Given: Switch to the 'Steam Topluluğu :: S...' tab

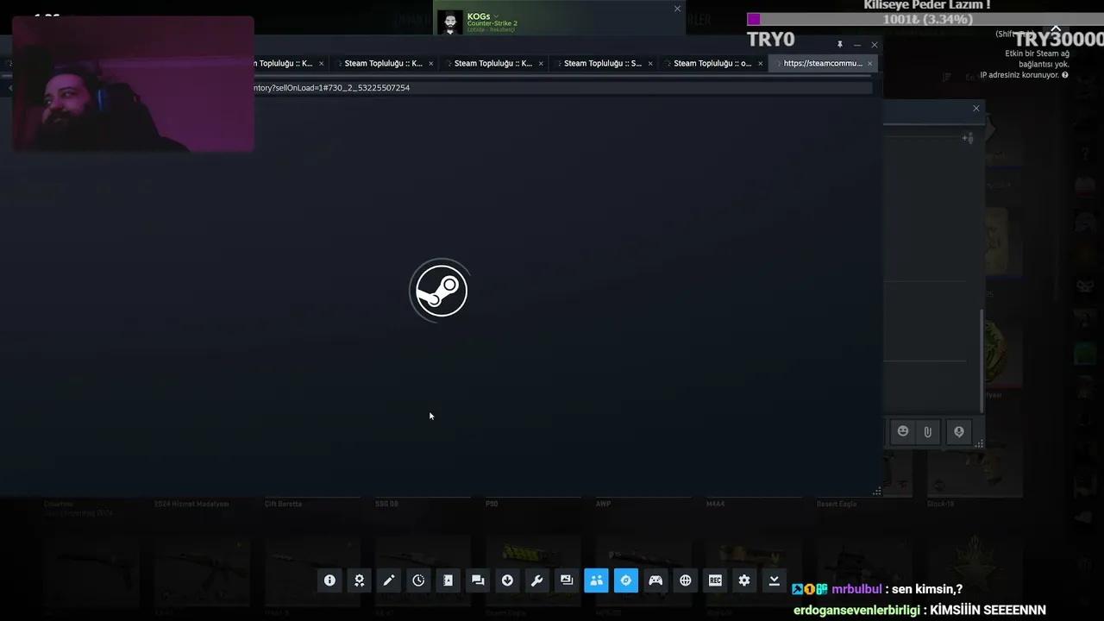Looking at the screenshot, I should [603, 63].
